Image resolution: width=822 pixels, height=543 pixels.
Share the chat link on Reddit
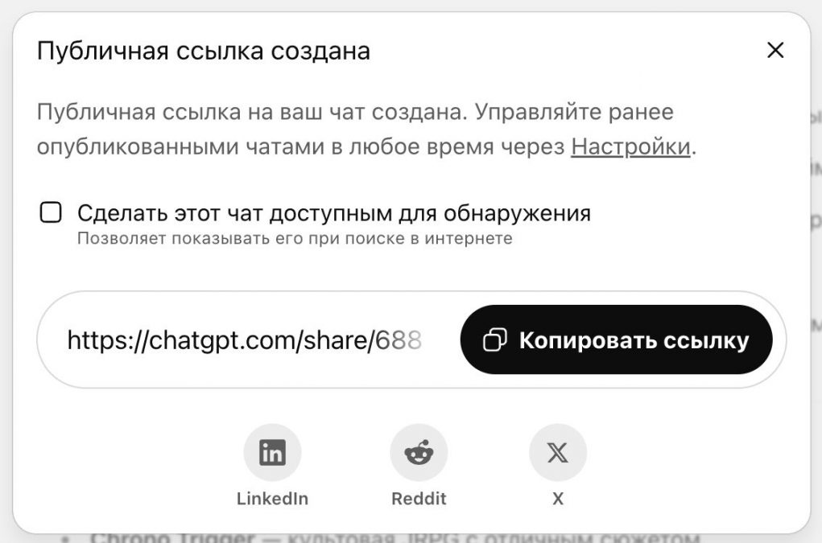tap(419, 452)
